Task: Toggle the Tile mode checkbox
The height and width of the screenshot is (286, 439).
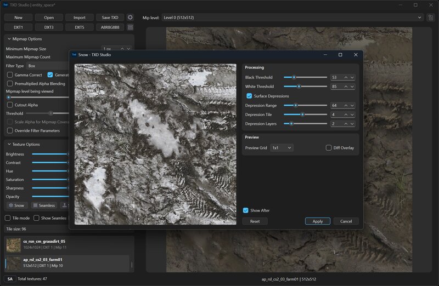Action: pos(9,218)
